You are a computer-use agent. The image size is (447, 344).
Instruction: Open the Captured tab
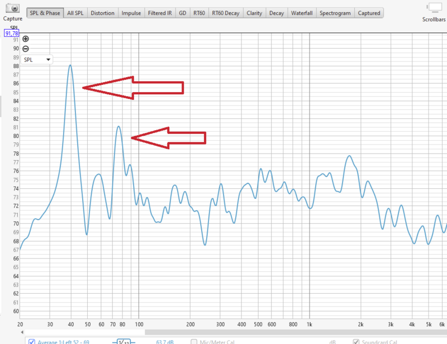pos(369,13)
